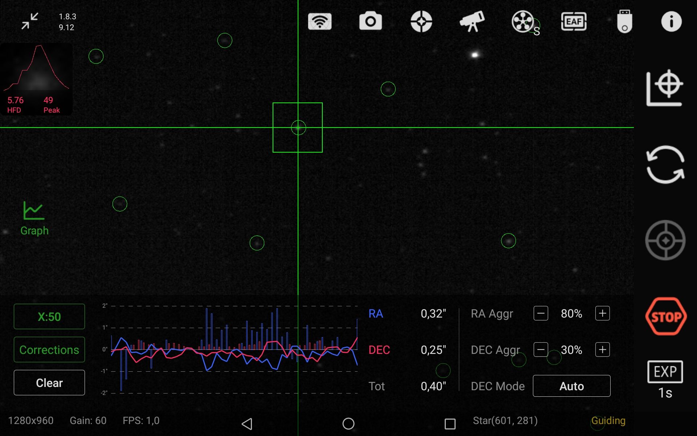The width and height of the screenshot is (697, 436).
Task: Change the X:50 graph scale
Action: (x=49, y=316)
